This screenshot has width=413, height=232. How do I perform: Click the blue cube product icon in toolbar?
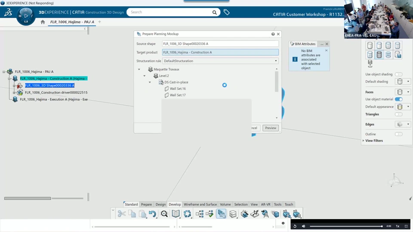tap(275, 214)
